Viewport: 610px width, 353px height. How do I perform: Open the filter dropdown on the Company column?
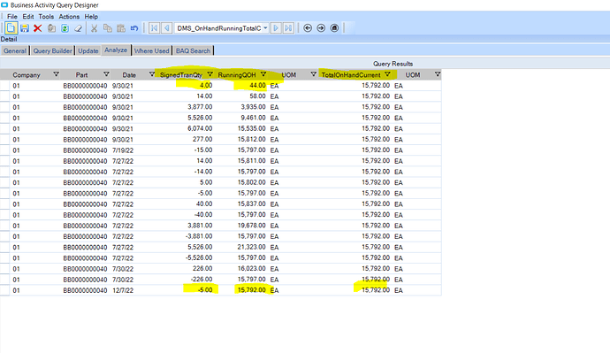(56, 74)
